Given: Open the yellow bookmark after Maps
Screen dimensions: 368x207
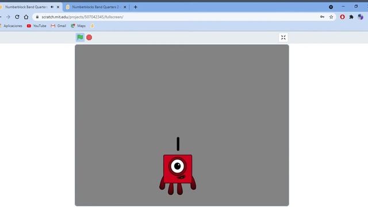Looking at the screenshot, I should 92,26.
